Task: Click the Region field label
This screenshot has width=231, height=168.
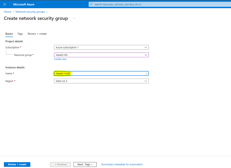Action: click(9, 81)
